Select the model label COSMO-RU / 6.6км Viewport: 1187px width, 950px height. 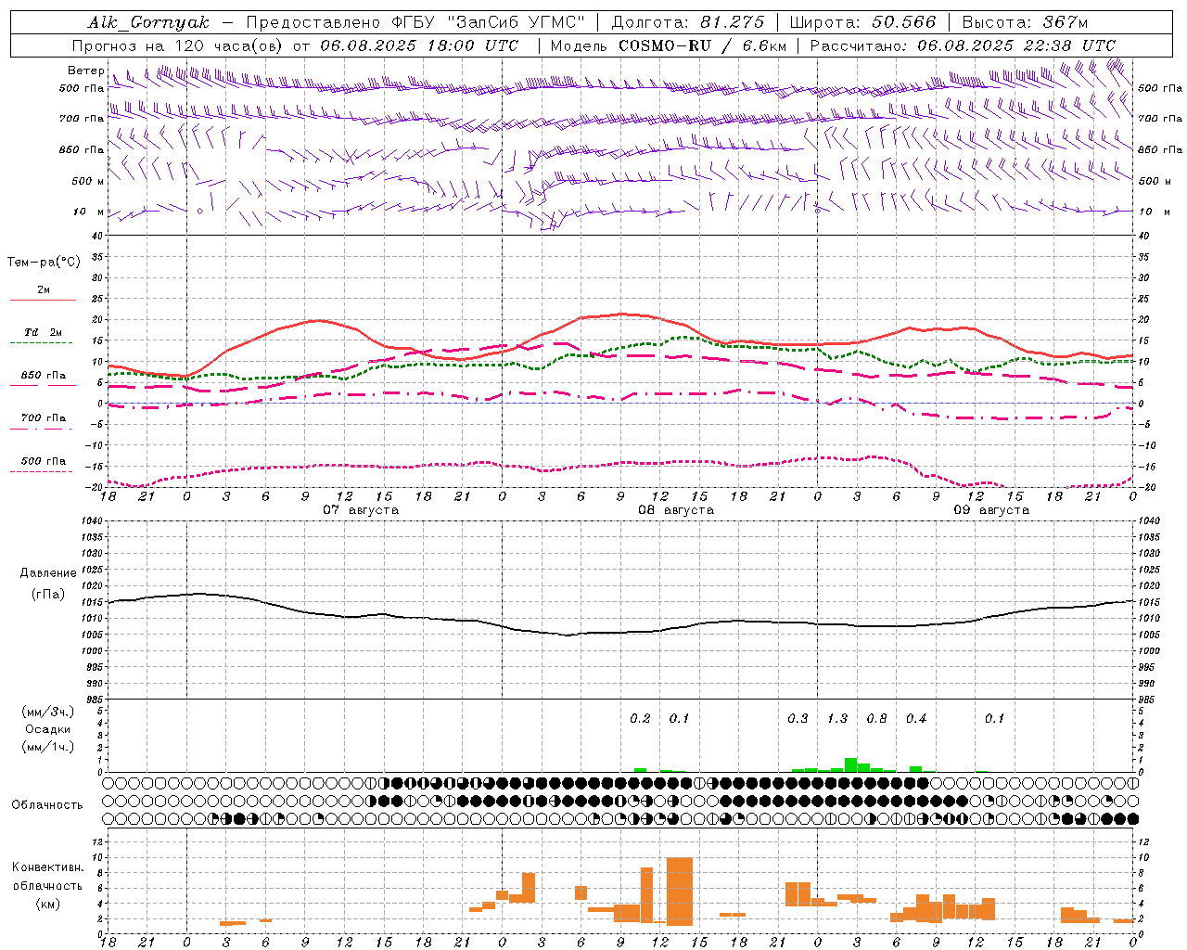[703, 45]
